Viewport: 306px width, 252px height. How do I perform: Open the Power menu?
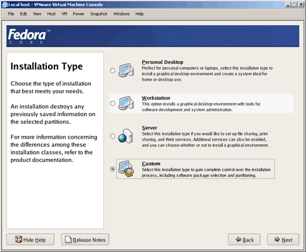pyautogui.click(x=79, y=14)
